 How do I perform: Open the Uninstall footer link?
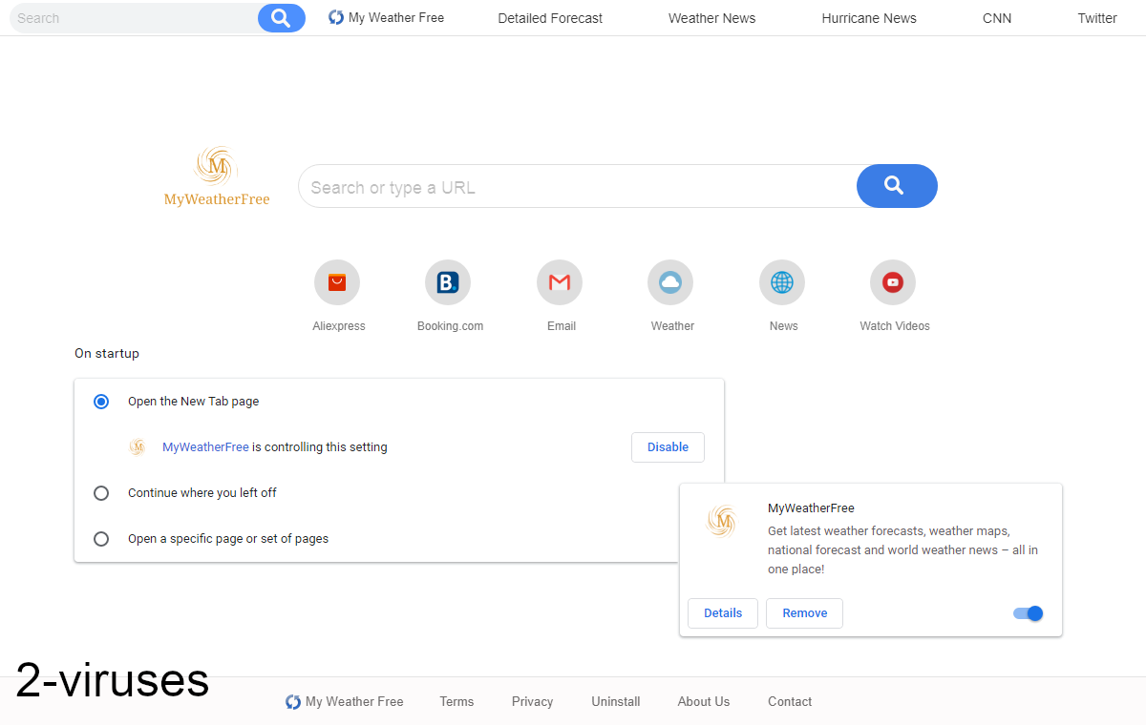pyautogui.click(x=615, y=701)
